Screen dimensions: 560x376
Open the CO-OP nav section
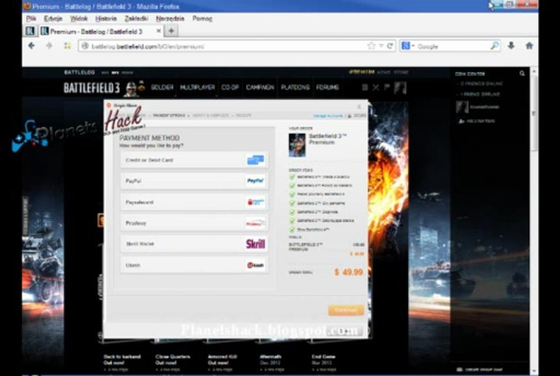click(230, 87)
